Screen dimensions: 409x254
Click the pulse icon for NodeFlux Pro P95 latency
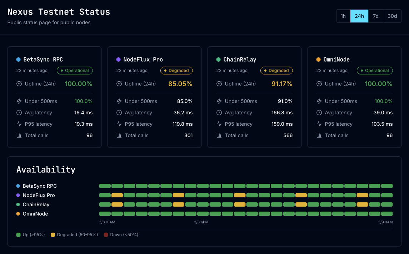pos(119,124)
